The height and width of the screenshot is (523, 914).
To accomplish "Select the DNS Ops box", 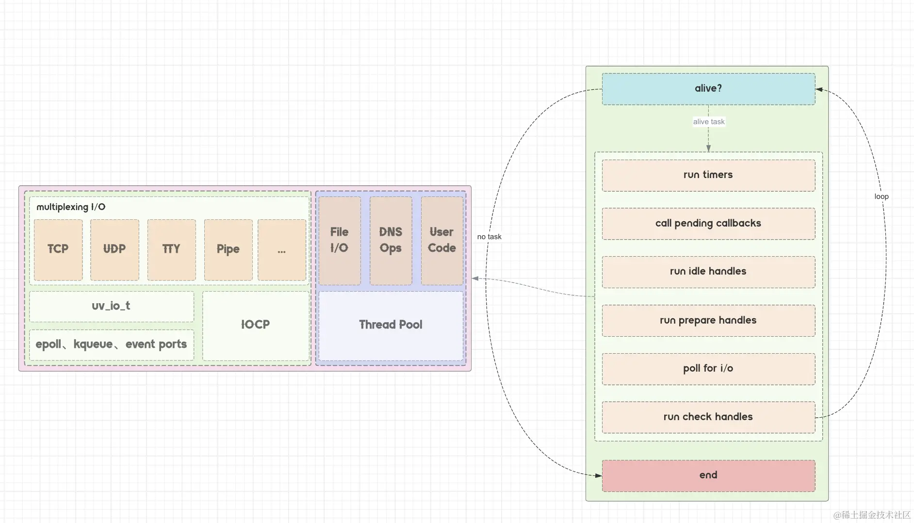I will [x=391, y=240].
